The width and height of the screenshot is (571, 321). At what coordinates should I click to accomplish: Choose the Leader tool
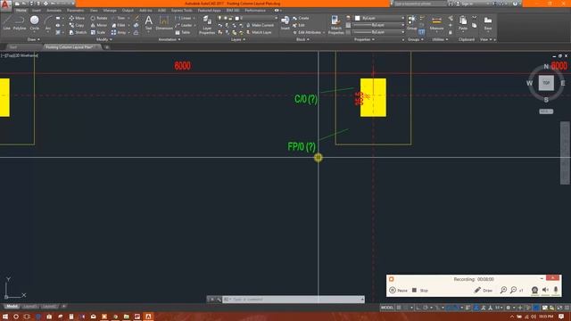coord(184,25)
